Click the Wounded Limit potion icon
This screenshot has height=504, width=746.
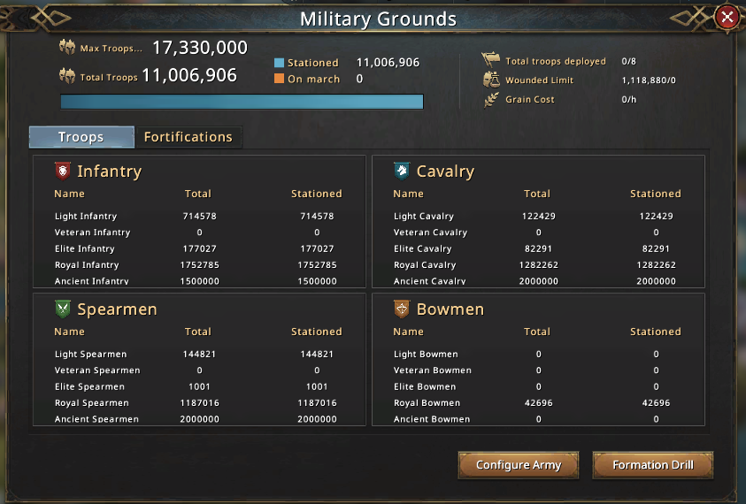tap(491, 80)
